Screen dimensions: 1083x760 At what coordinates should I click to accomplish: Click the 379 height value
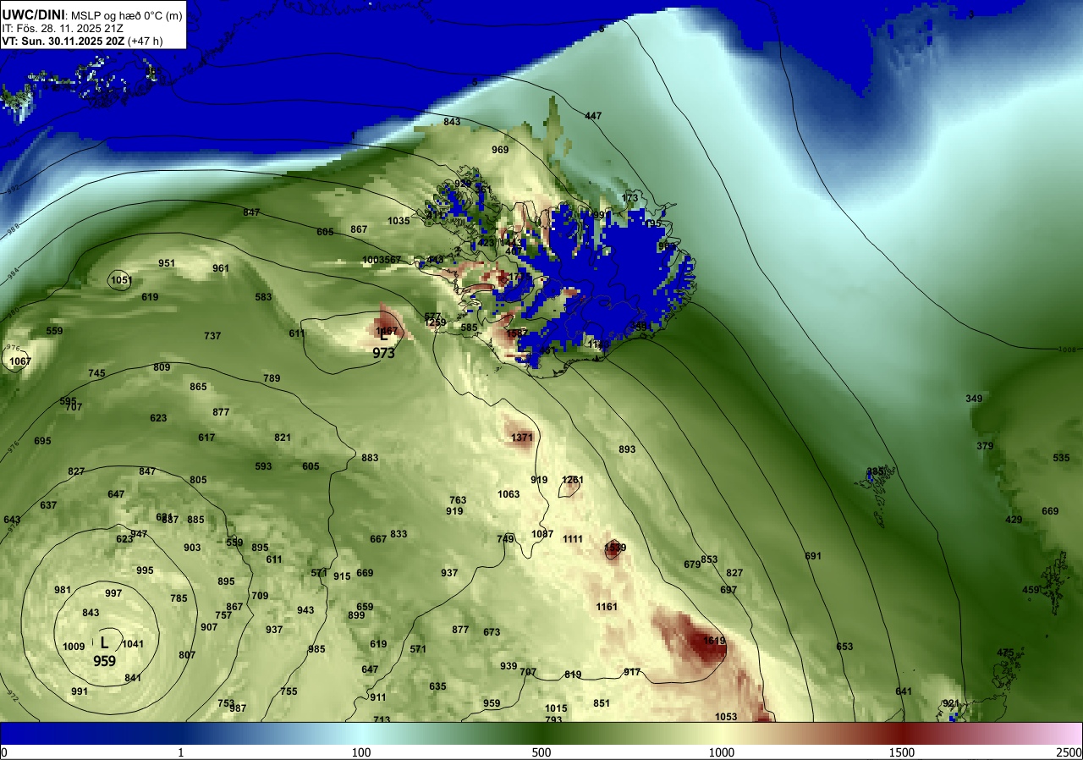(x=985, y=446)
